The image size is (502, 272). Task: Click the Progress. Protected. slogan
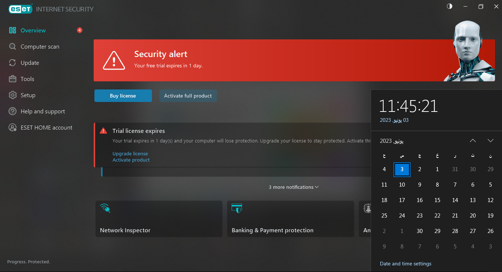point(29,262)
